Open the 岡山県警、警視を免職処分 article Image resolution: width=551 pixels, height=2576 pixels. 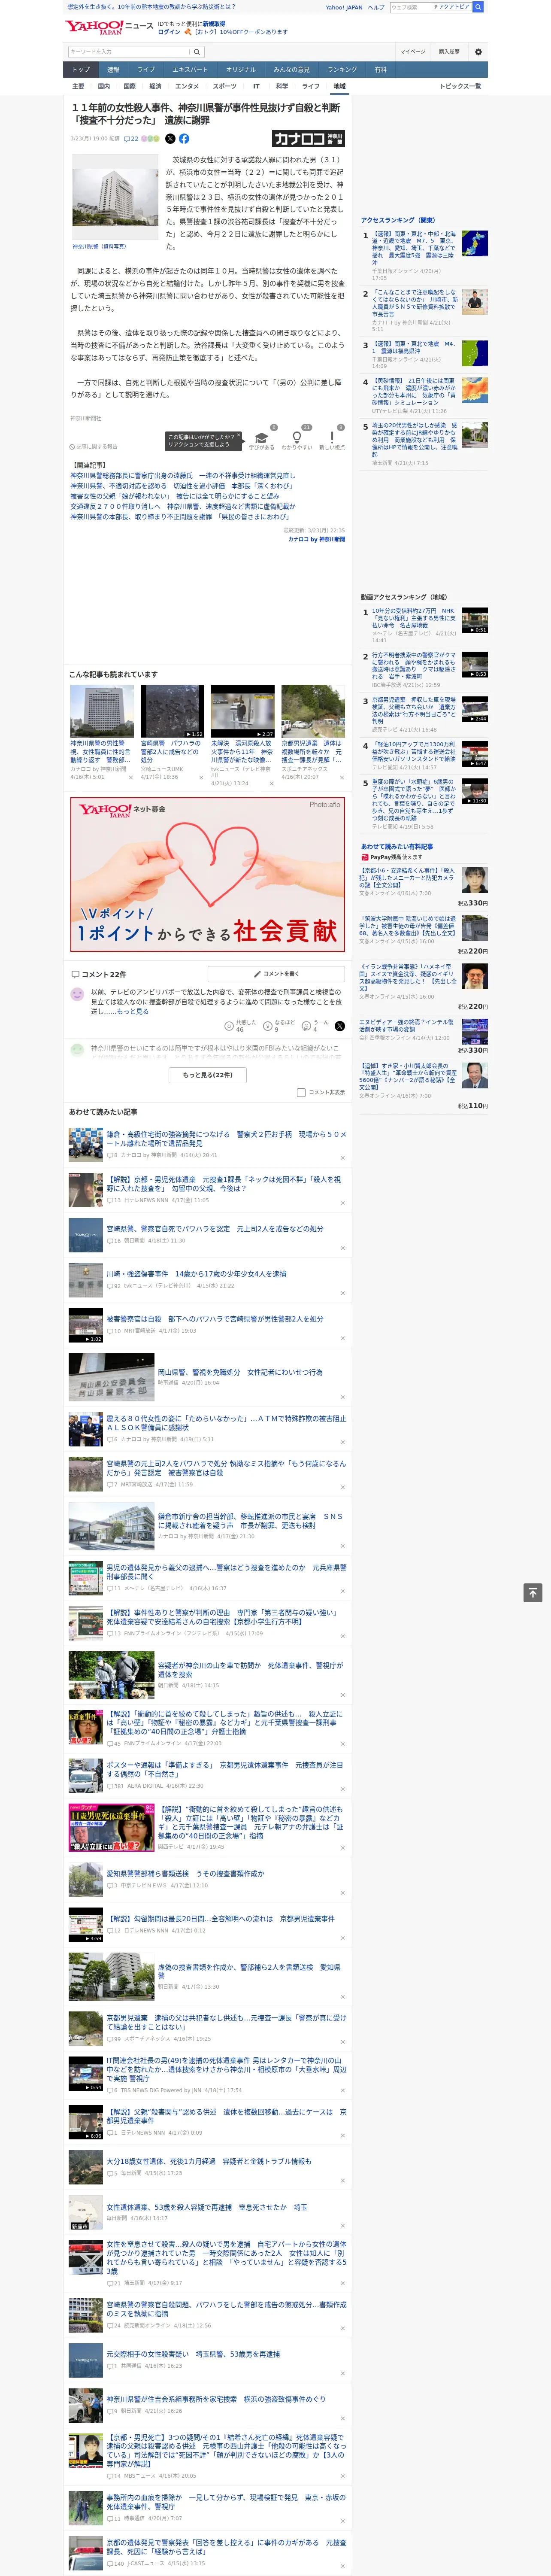coord(240,1372)
